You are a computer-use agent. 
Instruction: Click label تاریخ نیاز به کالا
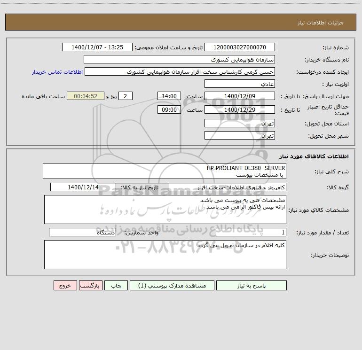[x=140, y=187]
